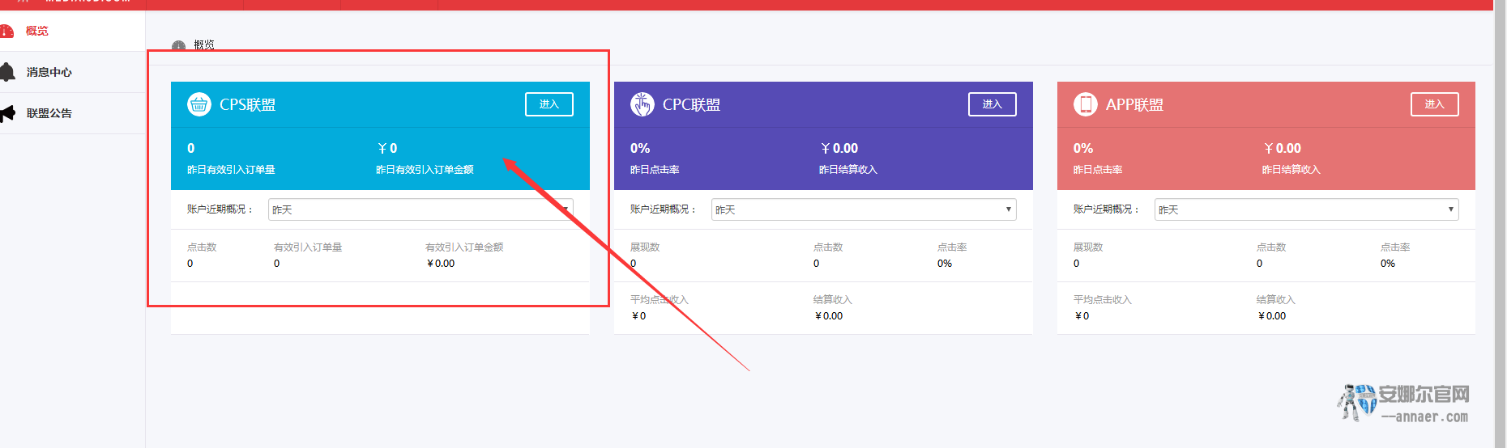Click 昨日结算收入 label in the CPC card
The width and height of the screenshot is (1507, 448).
coord(848,170)
